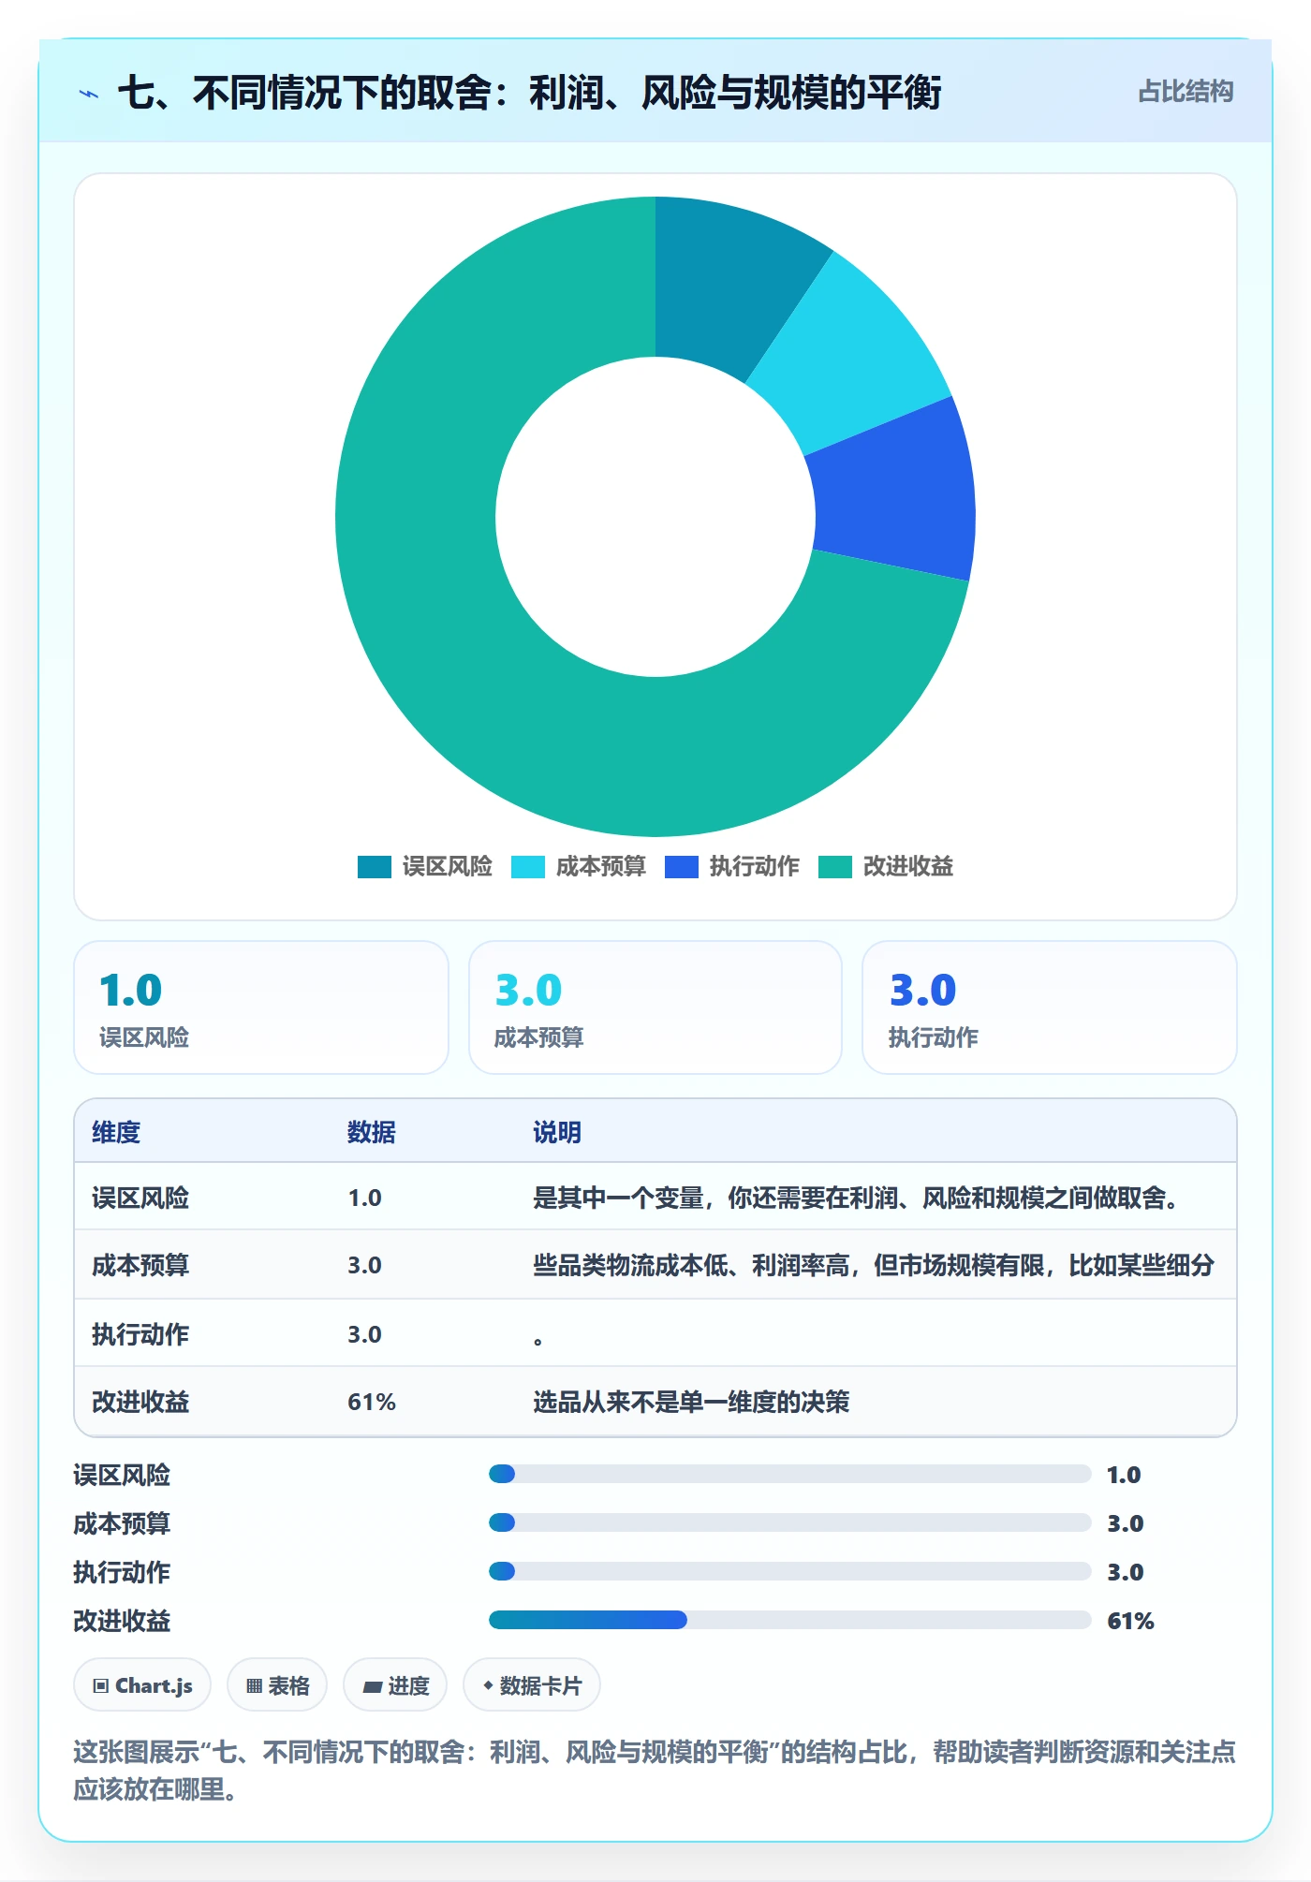
Task: Click the 误区风险 row description text
Action: point(856,1198)
